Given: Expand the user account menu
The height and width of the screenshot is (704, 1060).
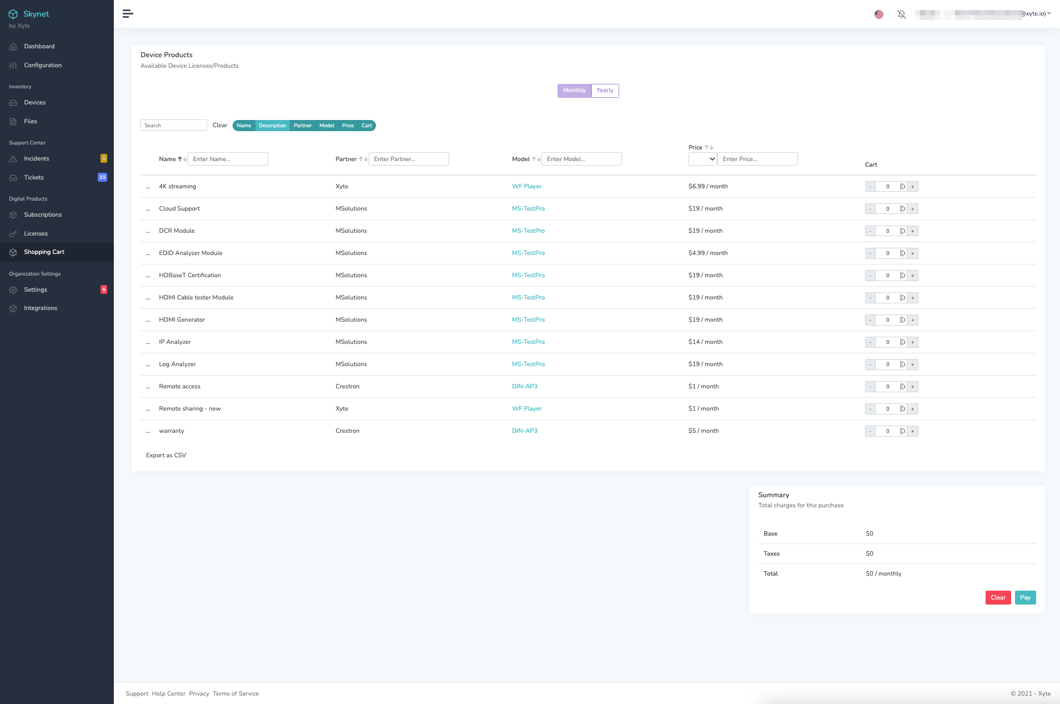Looking at the screenshot, I should click(x=983, y=14).
